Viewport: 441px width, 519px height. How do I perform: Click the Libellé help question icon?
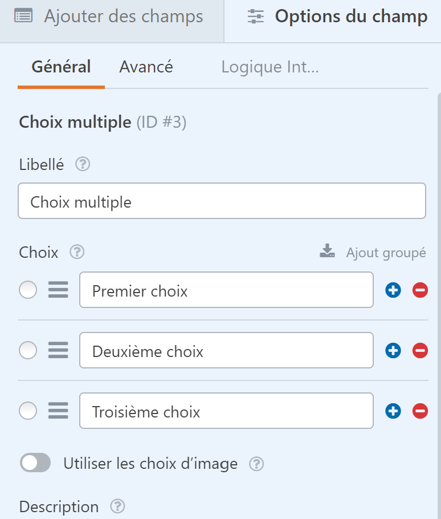[83, 164]
